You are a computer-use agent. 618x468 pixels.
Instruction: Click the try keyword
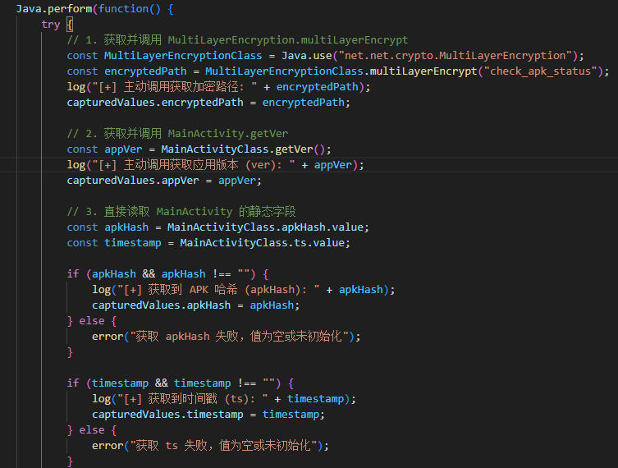[x=51, y=25]
